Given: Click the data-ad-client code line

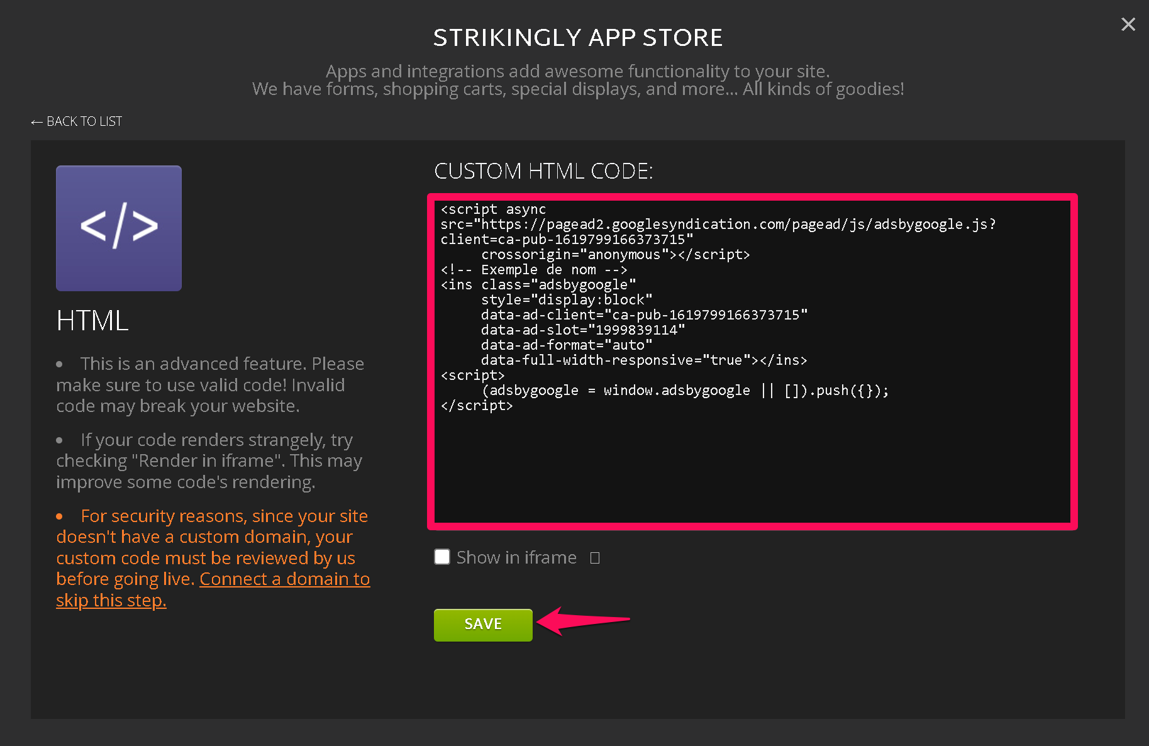Looking at the screenshot, I should [x=645, y=315].
